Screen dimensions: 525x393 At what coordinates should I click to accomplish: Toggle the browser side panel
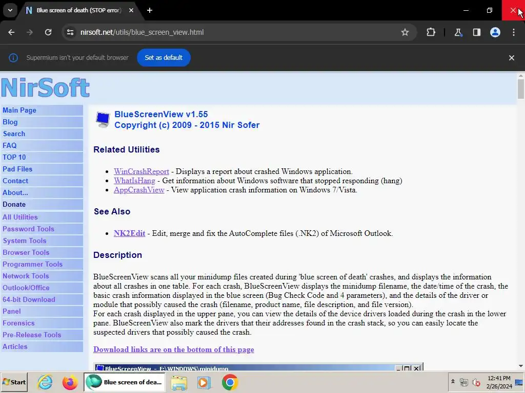tap(476, 32)
